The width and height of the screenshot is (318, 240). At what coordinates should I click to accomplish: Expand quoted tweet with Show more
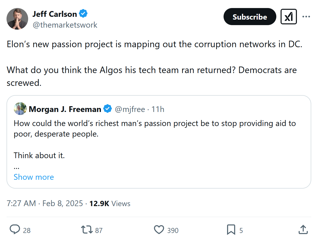point(34,177)
